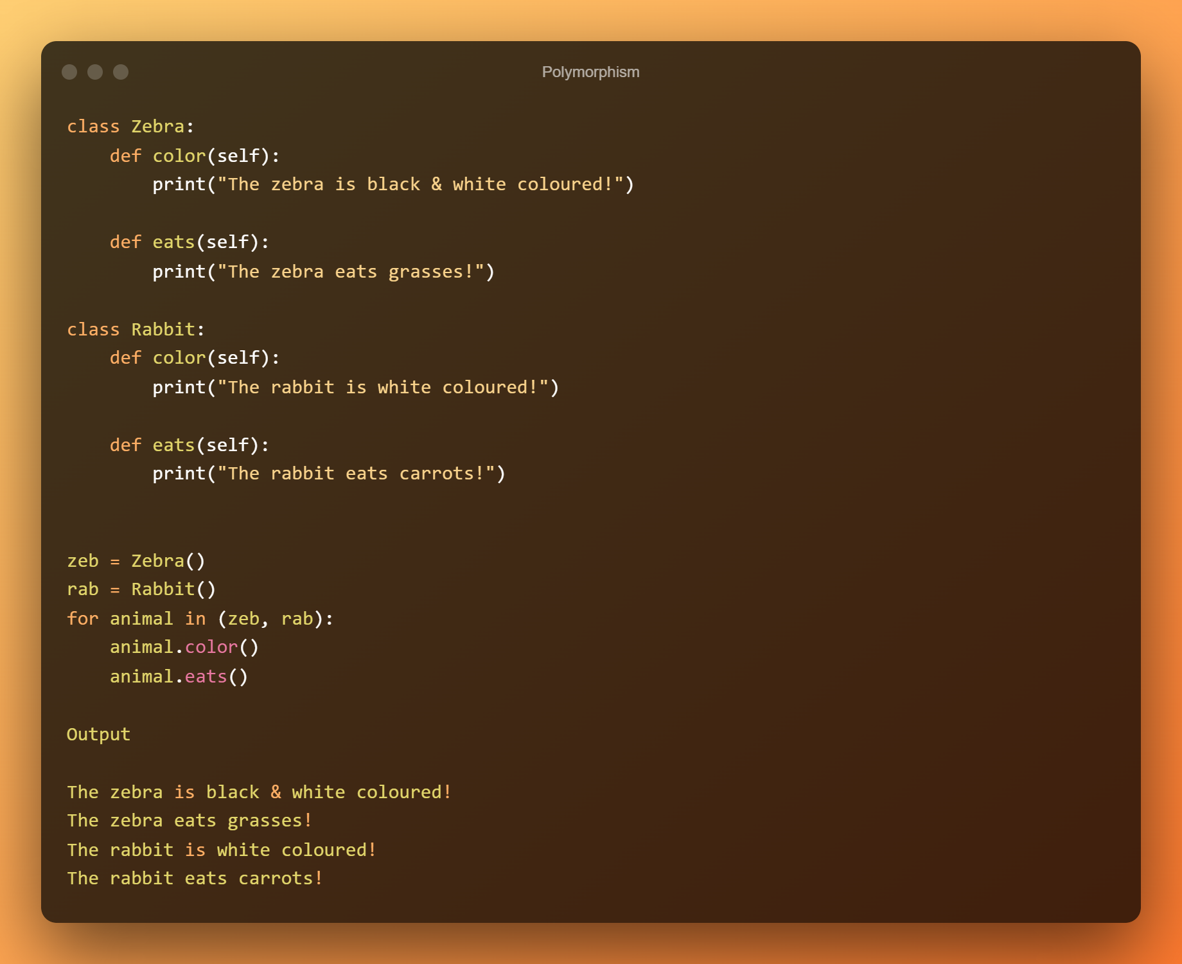Image resolution: width=1182 pixels, height=964 pixels.
Task: Click the Polymorphism window title
Action: coord(590,72)
